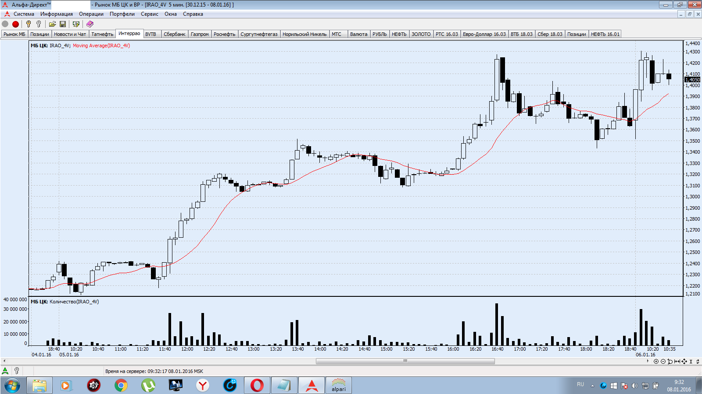Switch to the Сбер 18.03 tab

pos(550,34)
